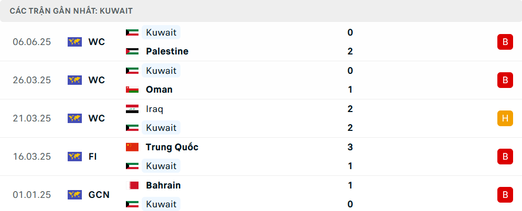This screenshot has width=522, height=211.
Task: Click the Iraq flag icon
Action: [132, 109]
